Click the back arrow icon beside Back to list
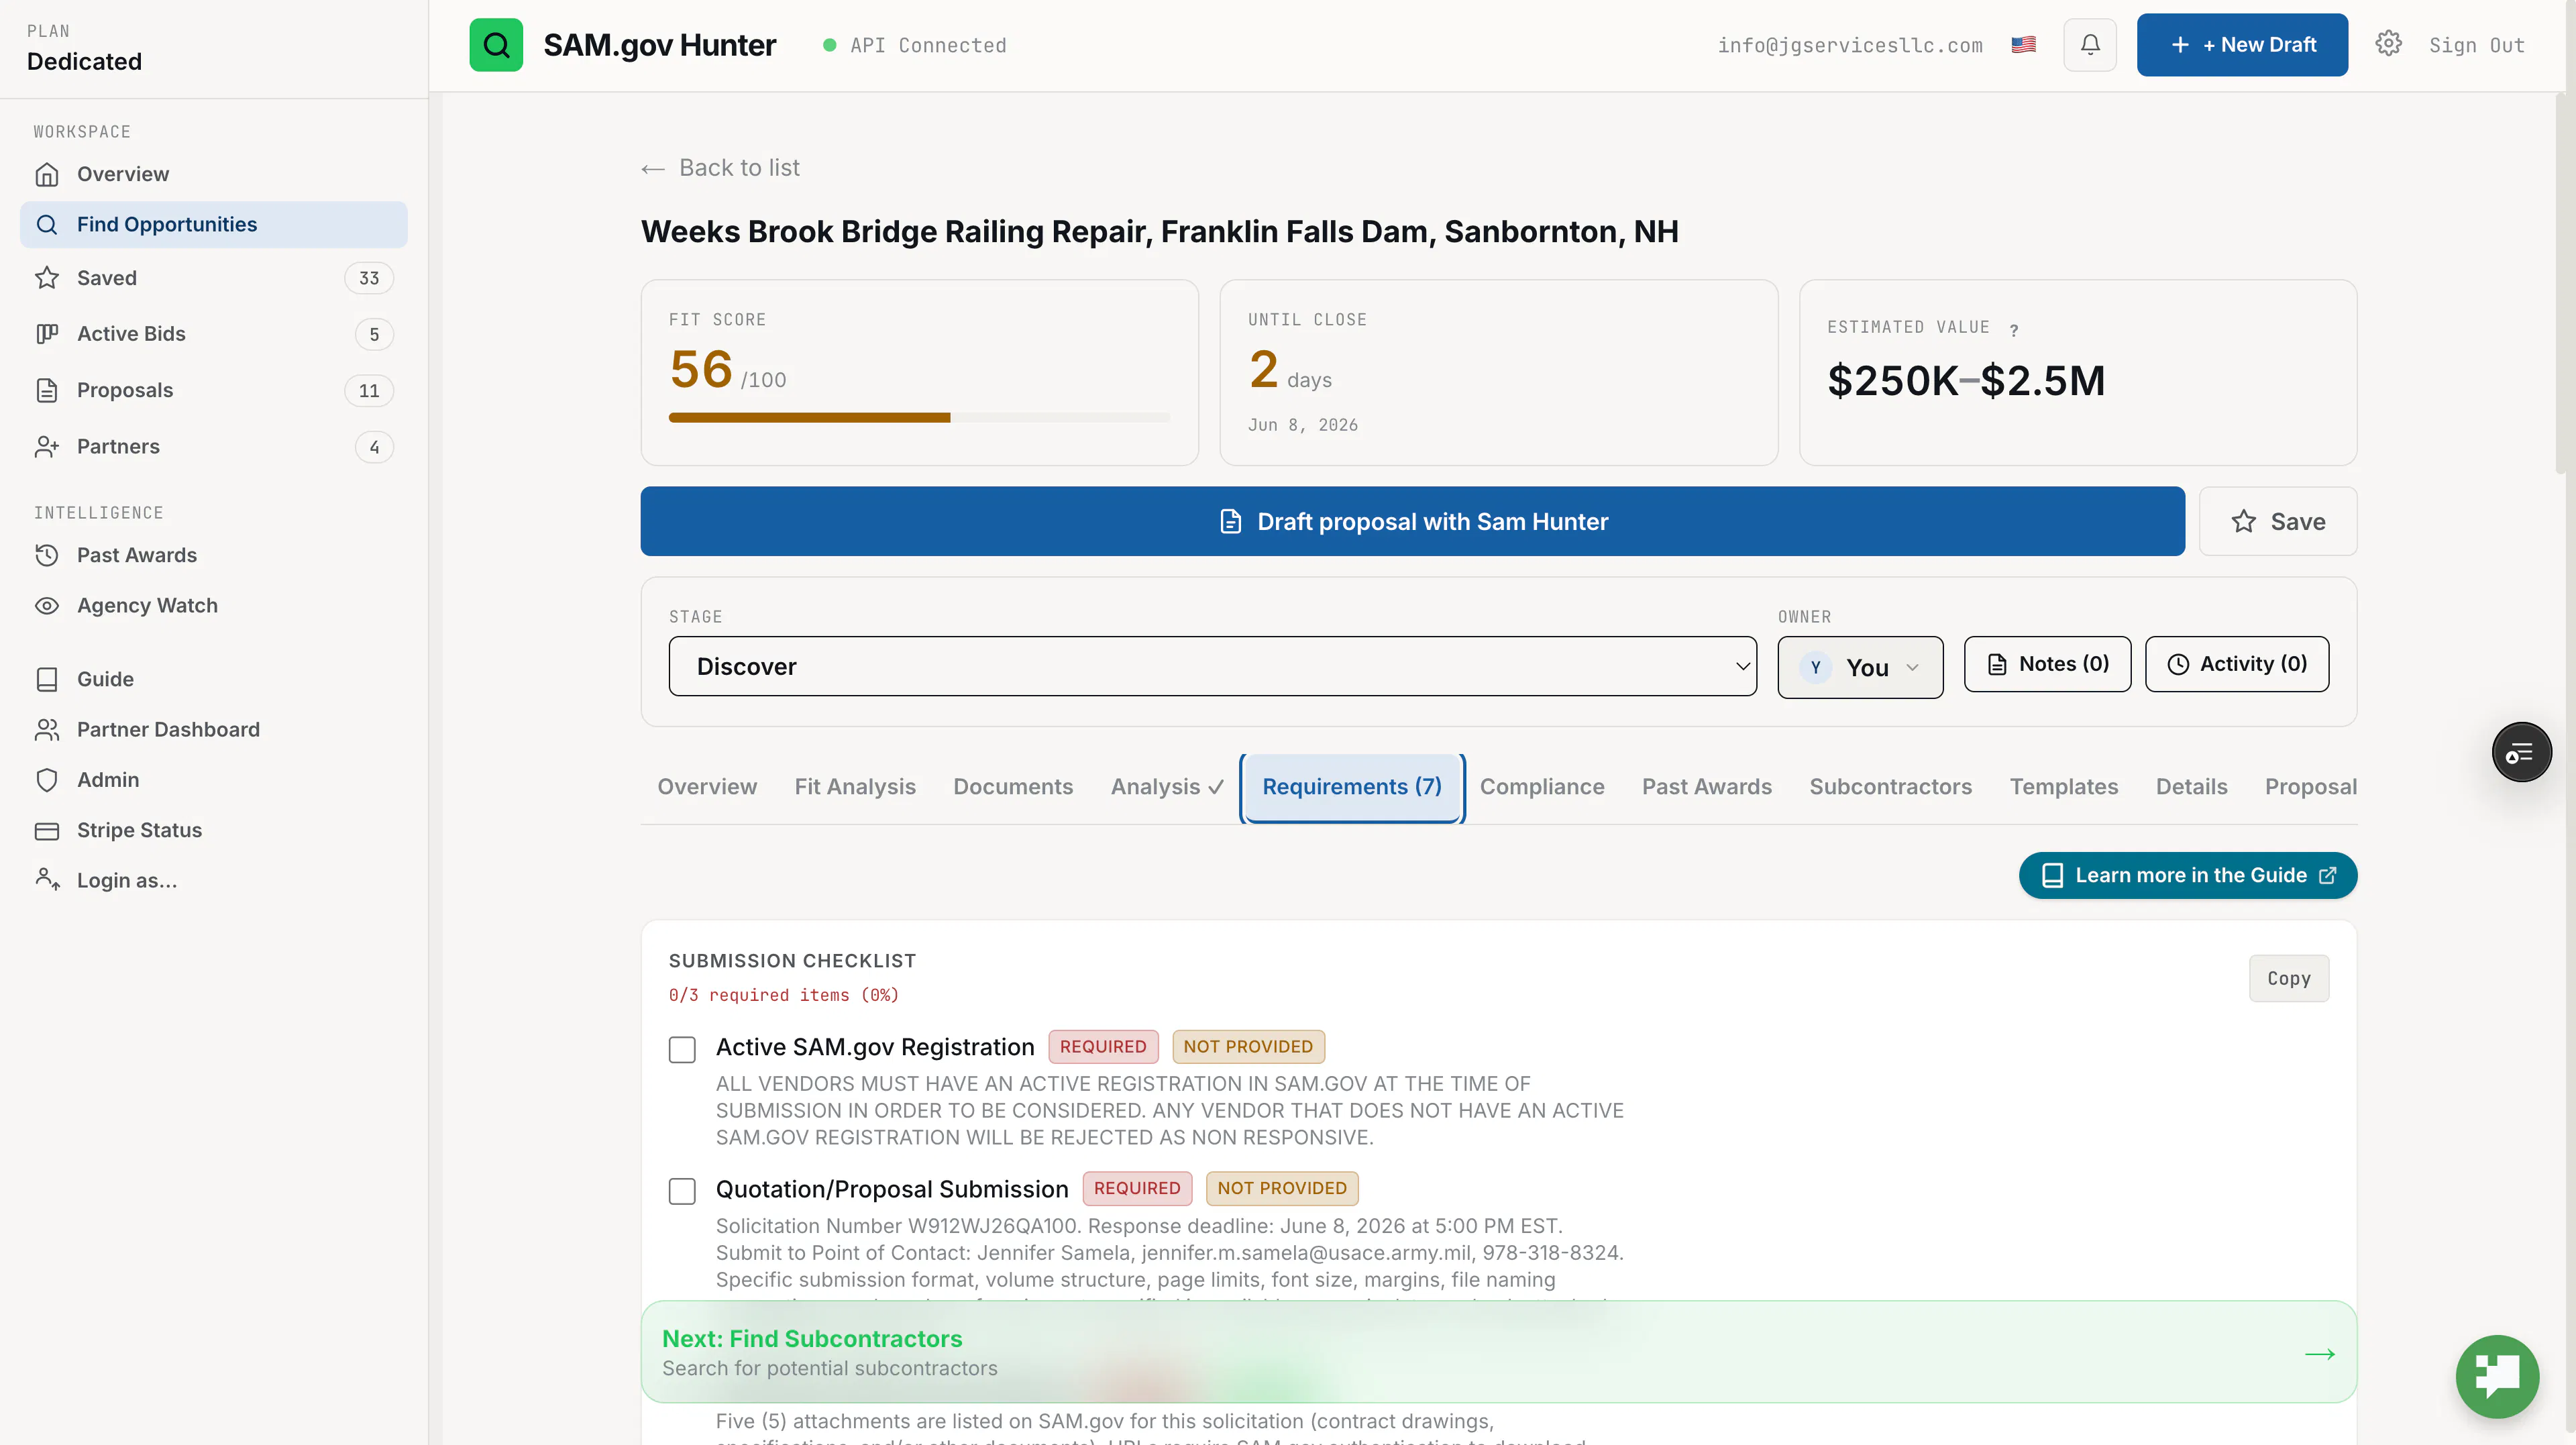This screenshot has height=1445, width=2576. [x=653, y=169]
